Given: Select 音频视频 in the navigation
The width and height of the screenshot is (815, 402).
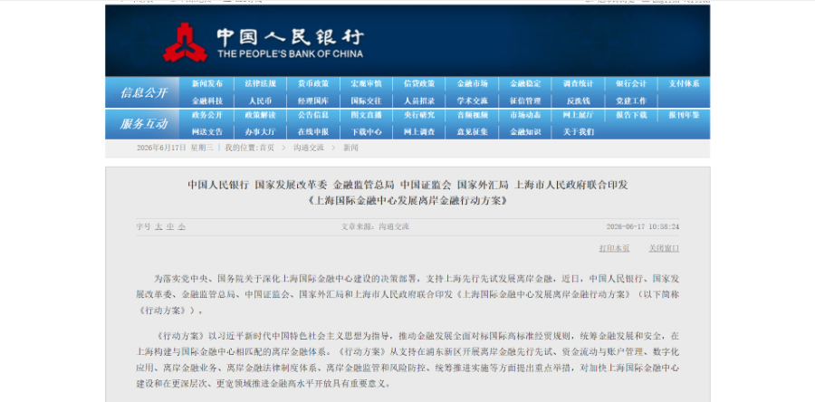Looking at the screenshot, I should point(473,115).
